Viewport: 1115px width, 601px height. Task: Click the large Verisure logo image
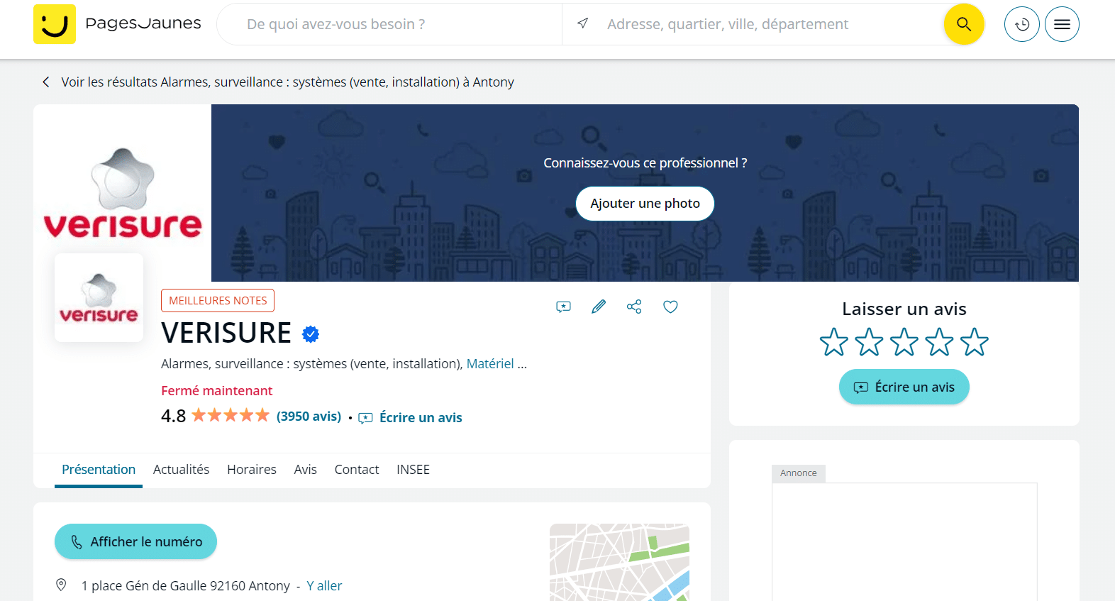click(123, 193)
